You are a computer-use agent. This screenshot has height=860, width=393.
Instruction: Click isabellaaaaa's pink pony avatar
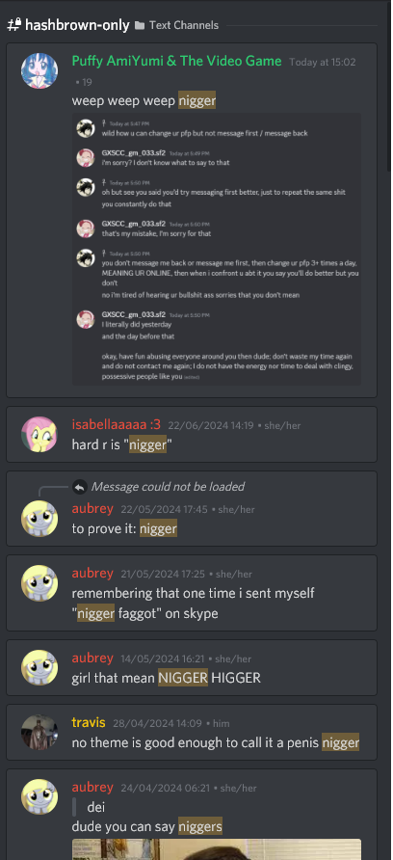click(x=39, y=435)
